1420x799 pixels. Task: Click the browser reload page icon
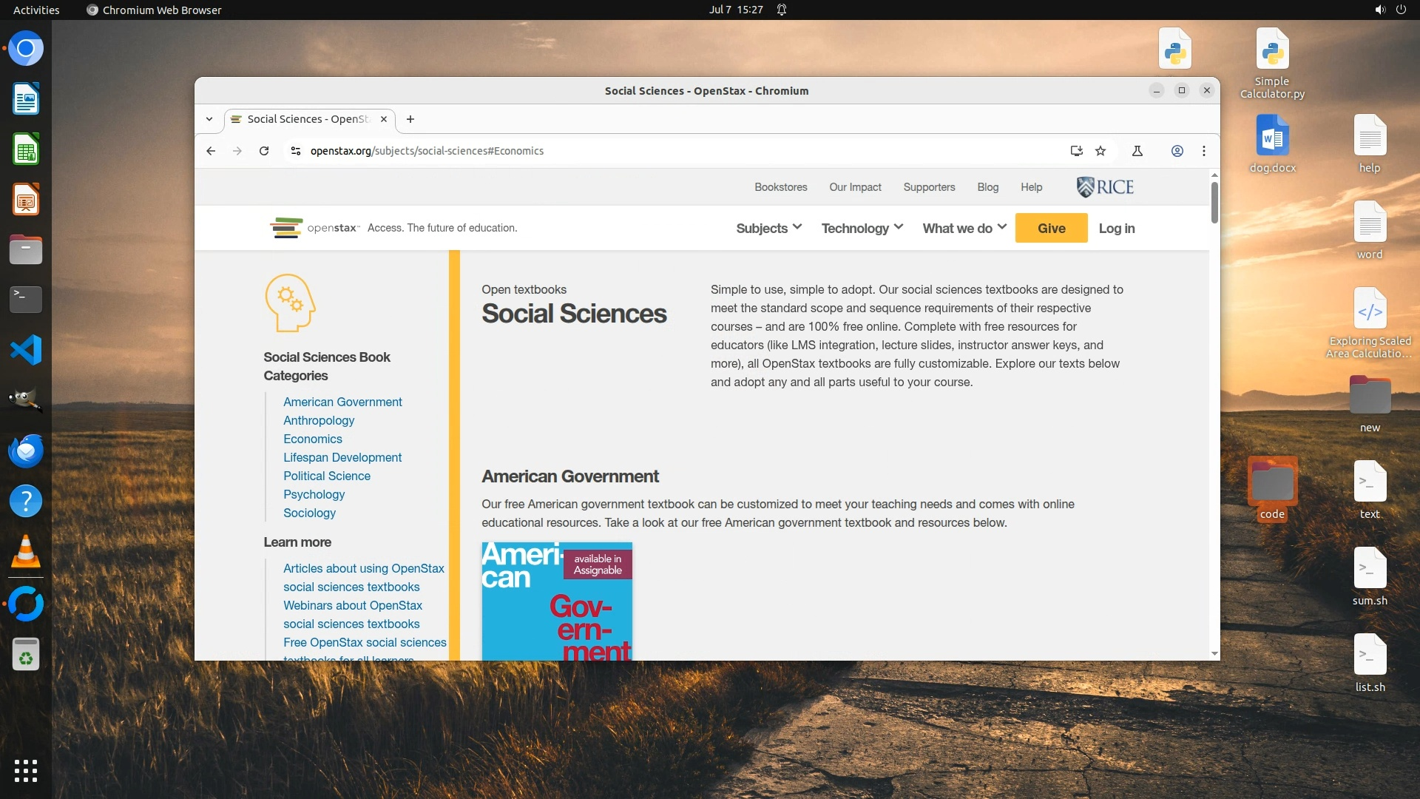(264, 151)
